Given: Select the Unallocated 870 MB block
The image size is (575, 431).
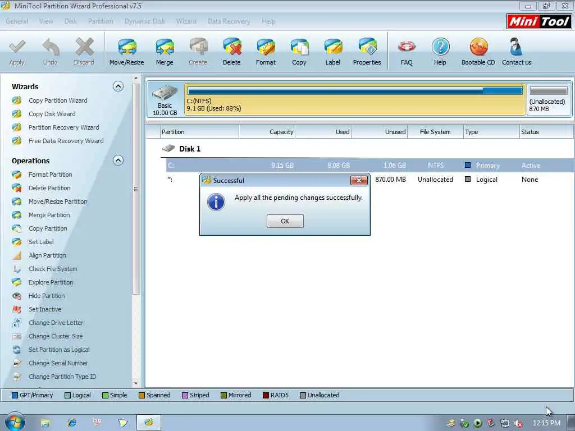Looking at the screenshot, I should (x=549, y=99).
